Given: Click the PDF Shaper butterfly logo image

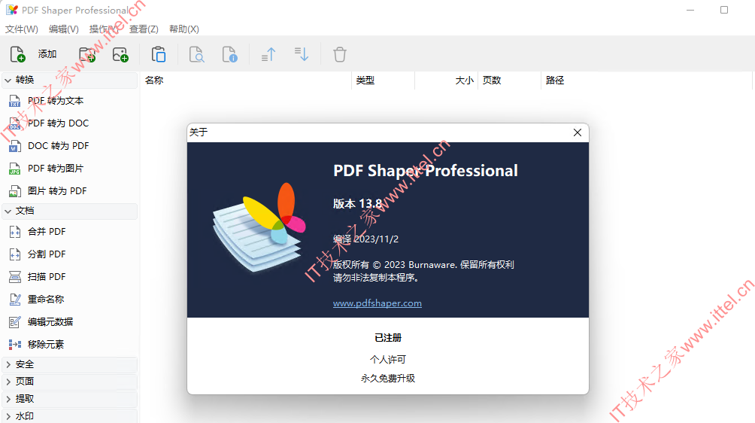Looking at the screenshot, I should click(259, 227).
